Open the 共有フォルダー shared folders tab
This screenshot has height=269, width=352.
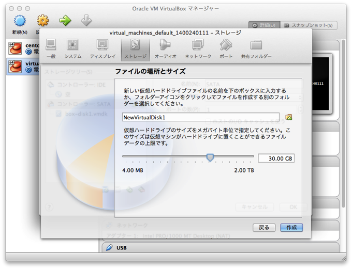pos(256,49)
